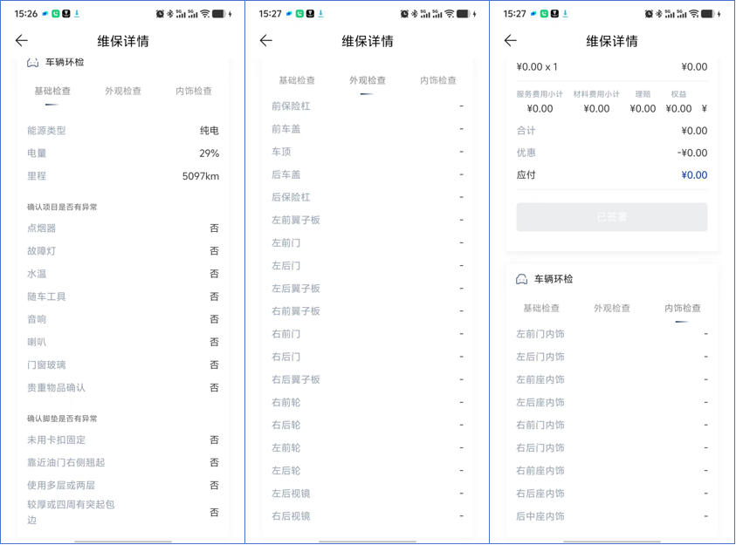
Task: Tap the battery icon in the right screen status bar
Action: 708,14
